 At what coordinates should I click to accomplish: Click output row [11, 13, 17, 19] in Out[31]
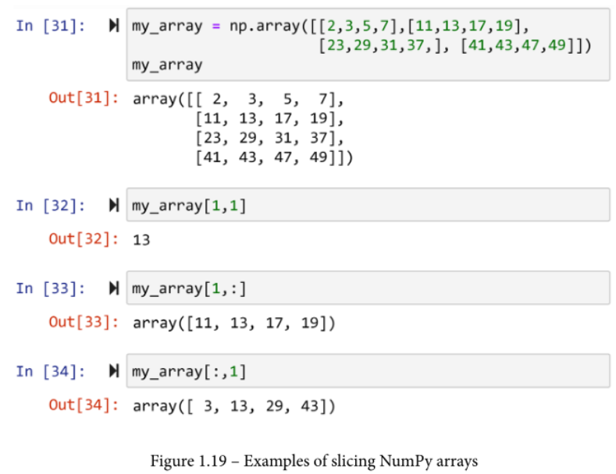point(270,118)
